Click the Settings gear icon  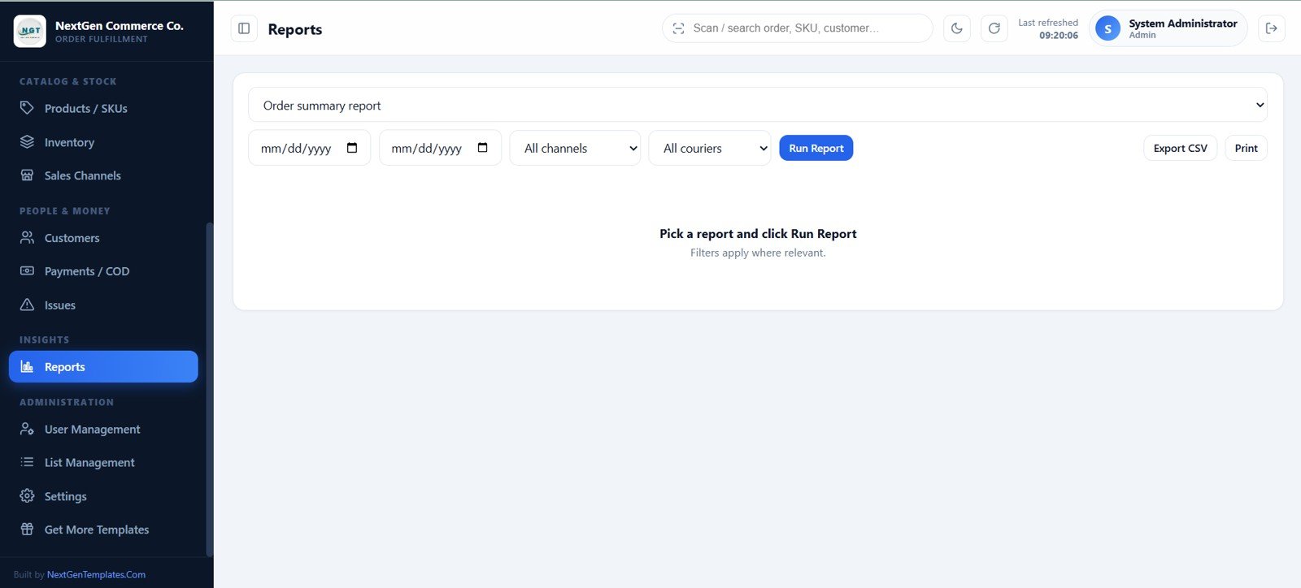click(27, 496)
